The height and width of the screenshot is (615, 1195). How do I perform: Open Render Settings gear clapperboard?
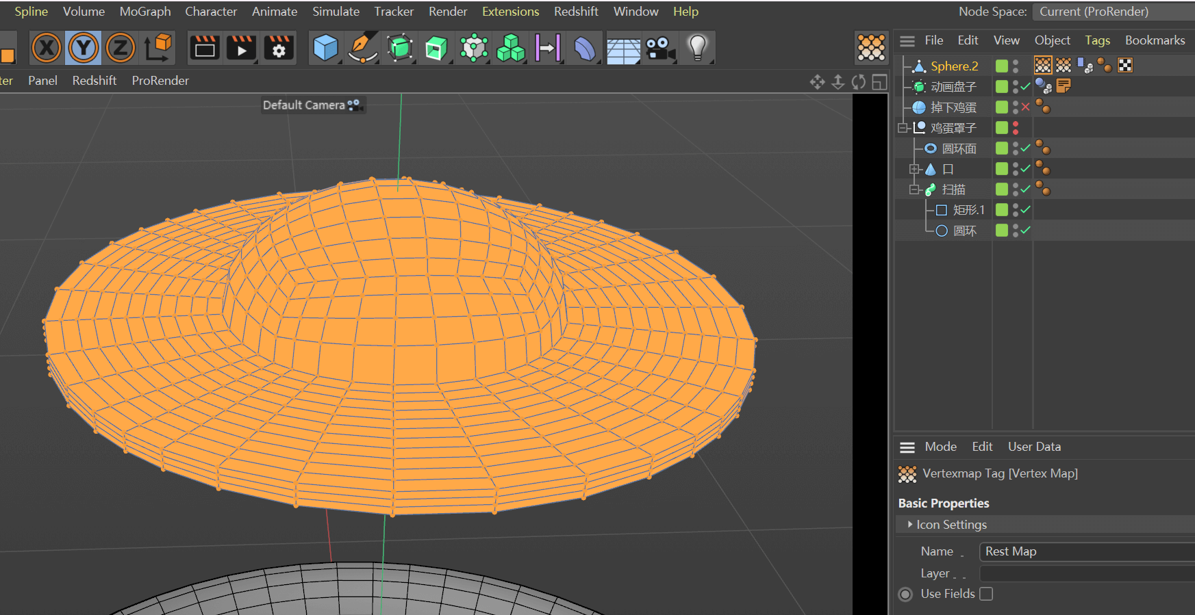(279, 48)
